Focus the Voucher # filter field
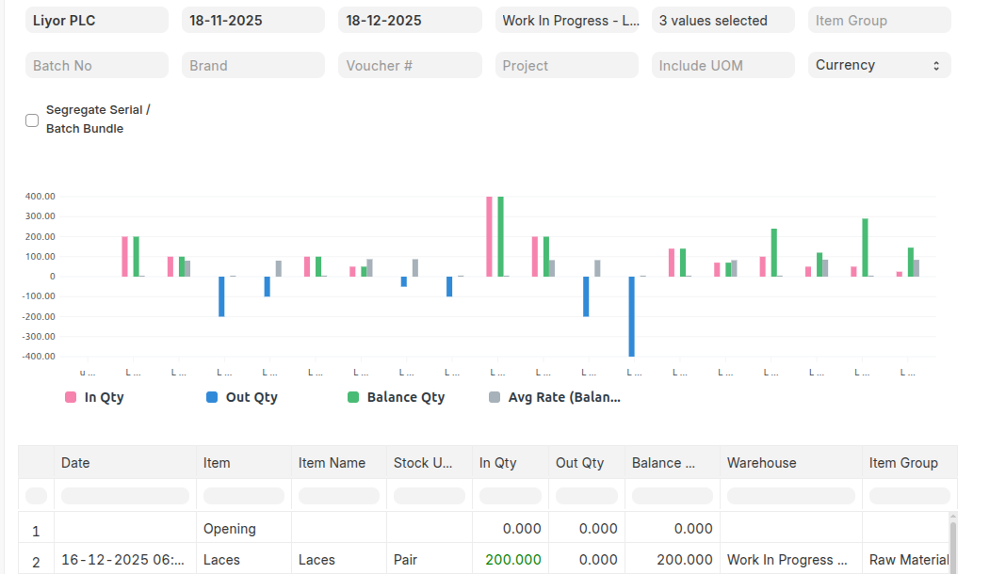The height and width of the screenshot is (574, 1006). pos(409,65)
